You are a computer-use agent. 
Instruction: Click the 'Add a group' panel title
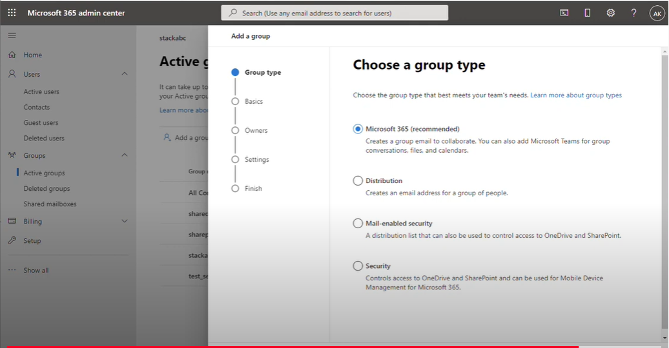pos(251,36)
